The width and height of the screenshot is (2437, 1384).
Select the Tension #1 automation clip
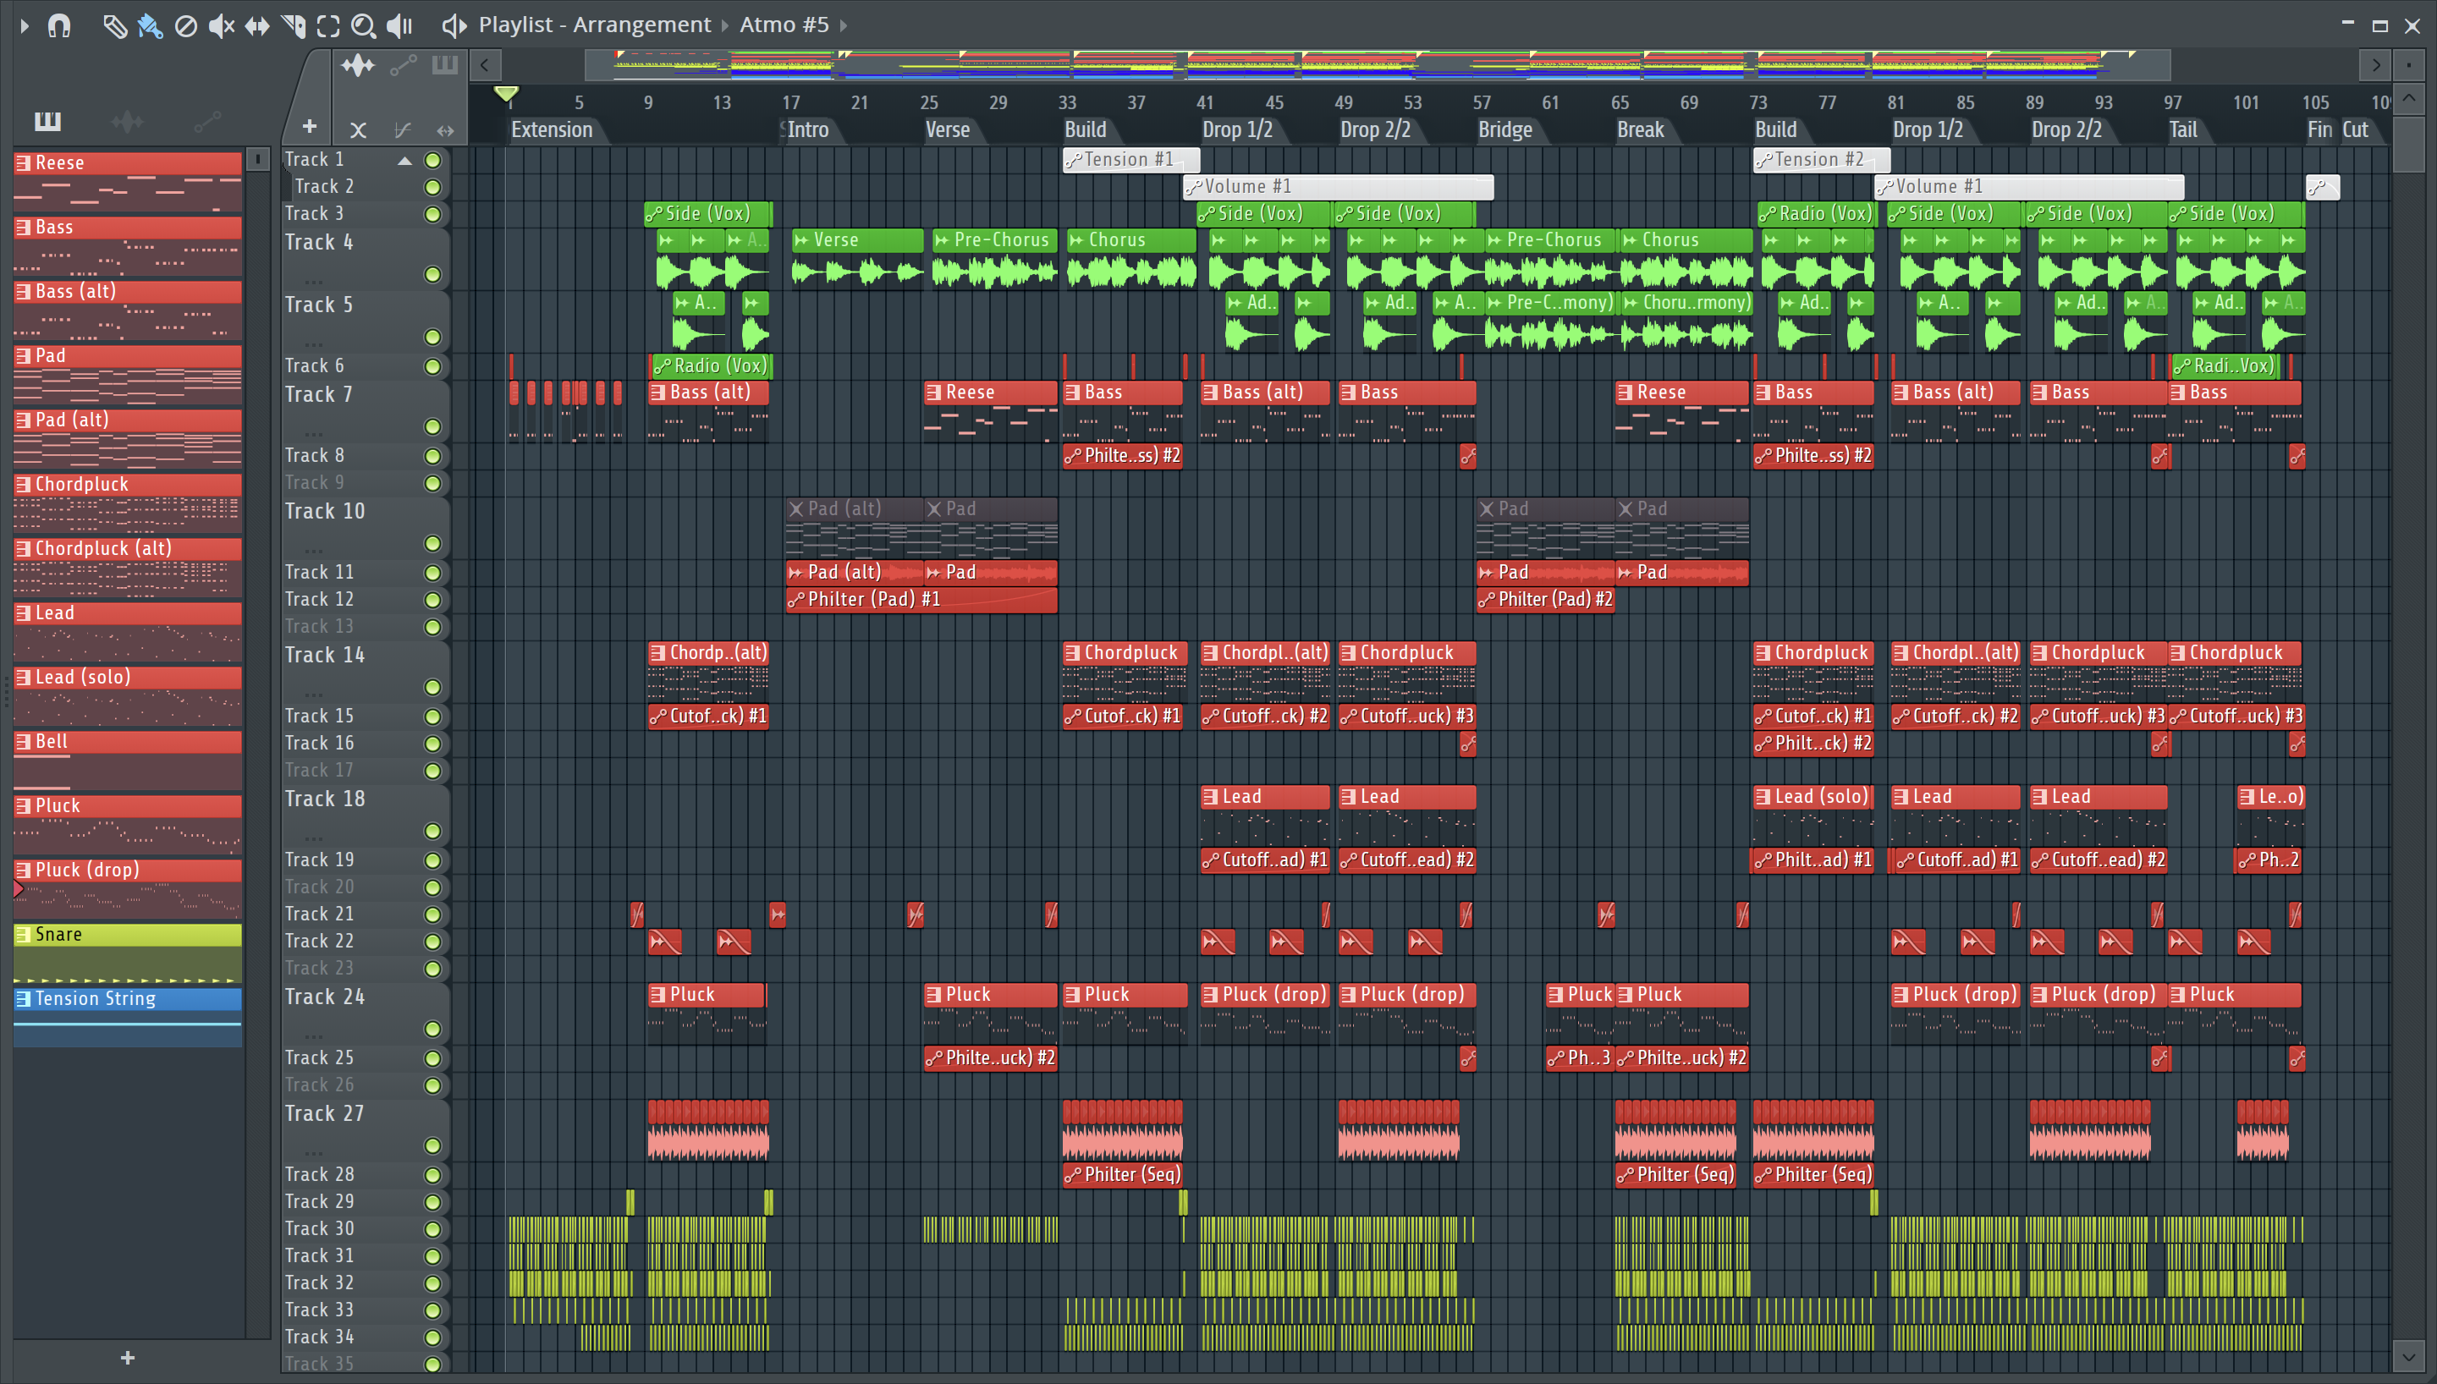pos(1131,160)
